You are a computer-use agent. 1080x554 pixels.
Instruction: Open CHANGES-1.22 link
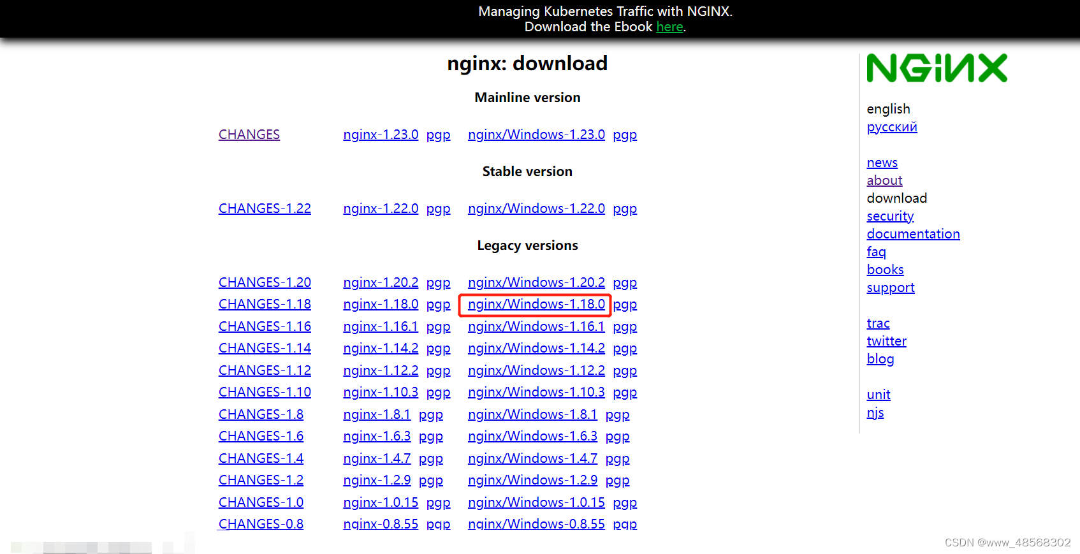click(x=265, y=208)
